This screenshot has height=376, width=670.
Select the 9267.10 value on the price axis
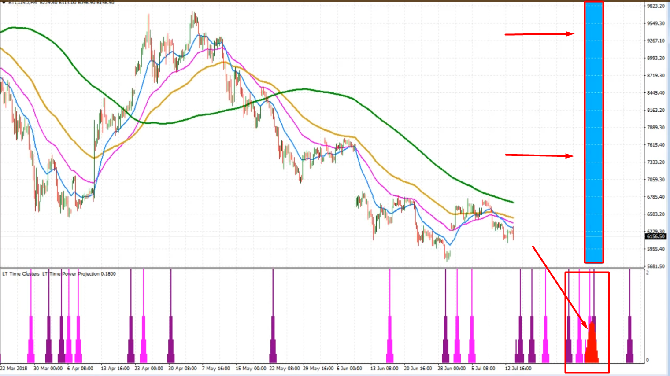pyautogui.click(x=655, y=41)
